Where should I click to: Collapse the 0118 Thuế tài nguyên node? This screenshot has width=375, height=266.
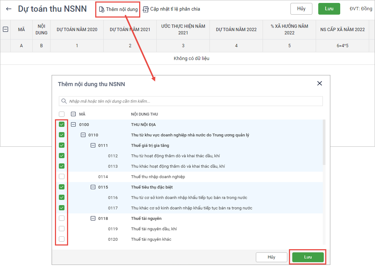pyautogui.click(x=93, y=218)
